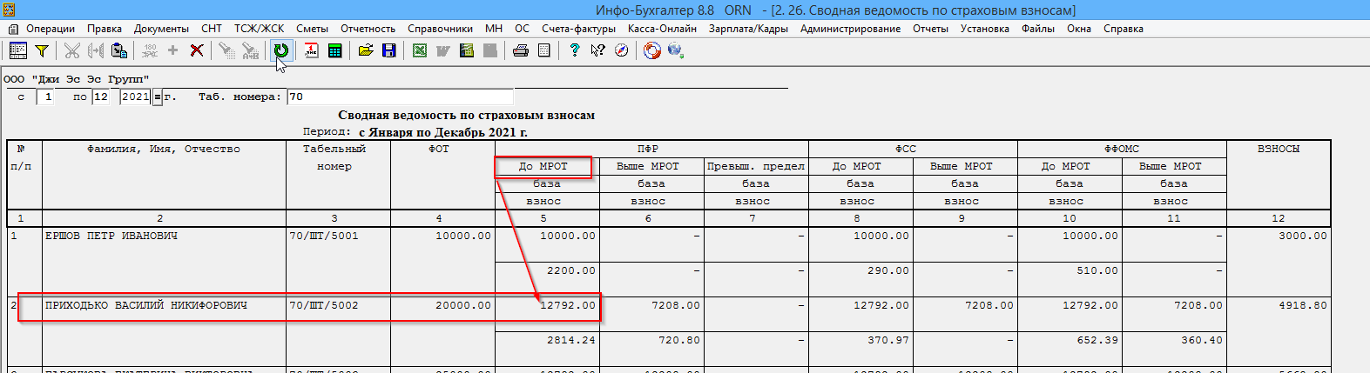Click the print preview page icon
The image size is (1370, 373).
543,50
